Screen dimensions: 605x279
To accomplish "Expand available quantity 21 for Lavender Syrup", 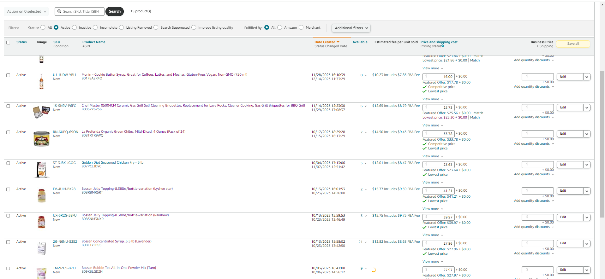I will 362,242.
